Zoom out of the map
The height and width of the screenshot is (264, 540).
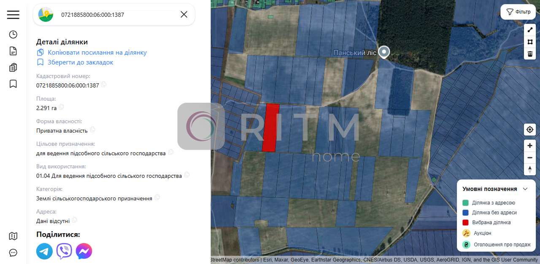(529, 157)
